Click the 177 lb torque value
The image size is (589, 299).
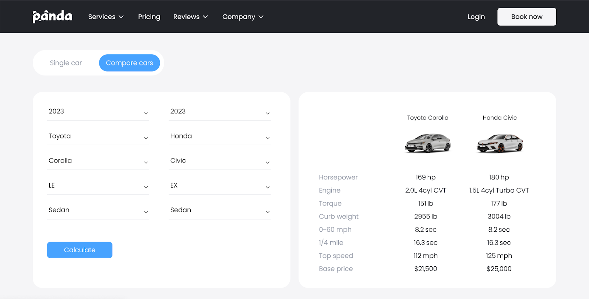pos(499,203)
